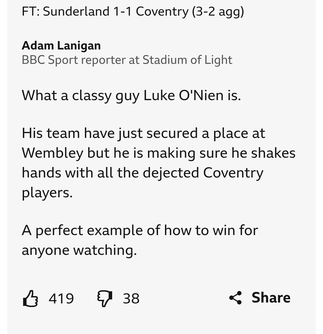Click the FT: Sunderland 1-1 Coventry headline
This screenshot has height=334, width=323.
pos(133,11)
